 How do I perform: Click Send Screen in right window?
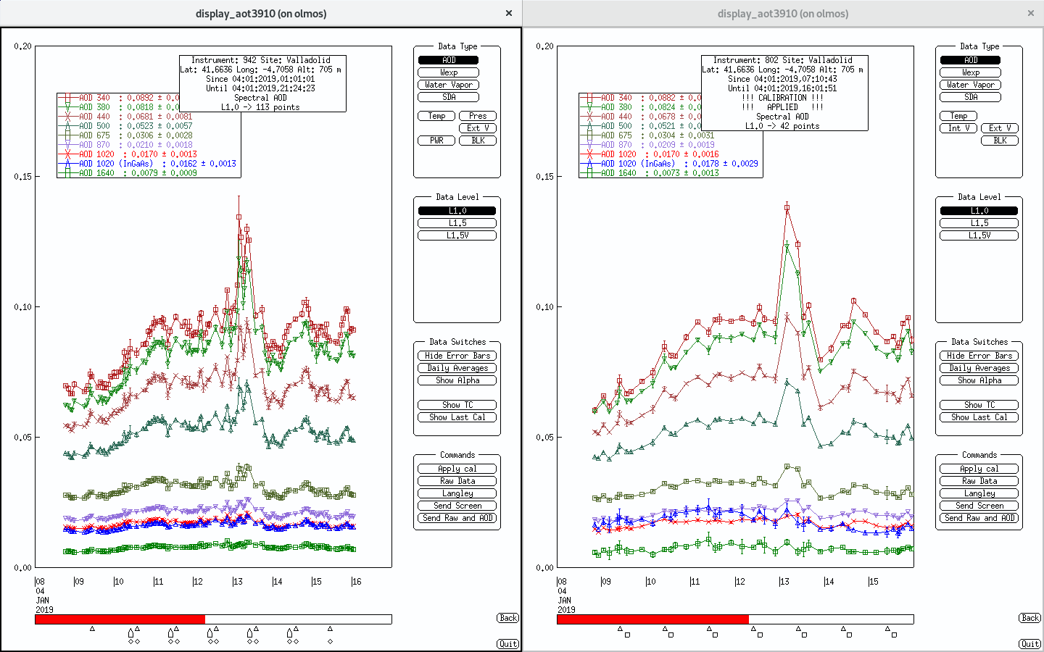point(979,506)
